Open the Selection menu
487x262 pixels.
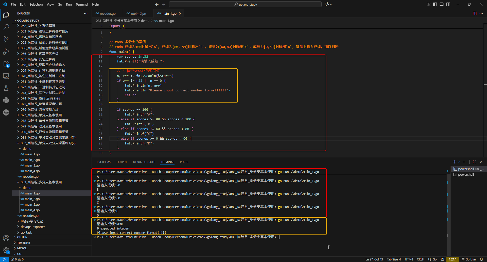pyautogui.click(x=36, y=4)
